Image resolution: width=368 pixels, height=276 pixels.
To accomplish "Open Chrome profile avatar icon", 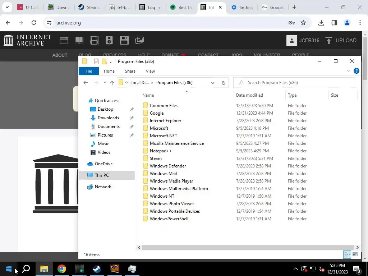I will (347, 23).
